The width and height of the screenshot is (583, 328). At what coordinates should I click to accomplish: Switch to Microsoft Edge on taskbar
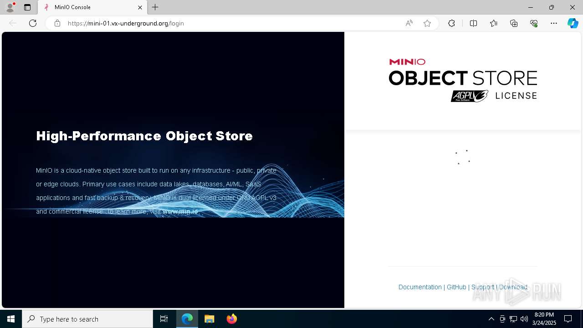tap(187, 319)
